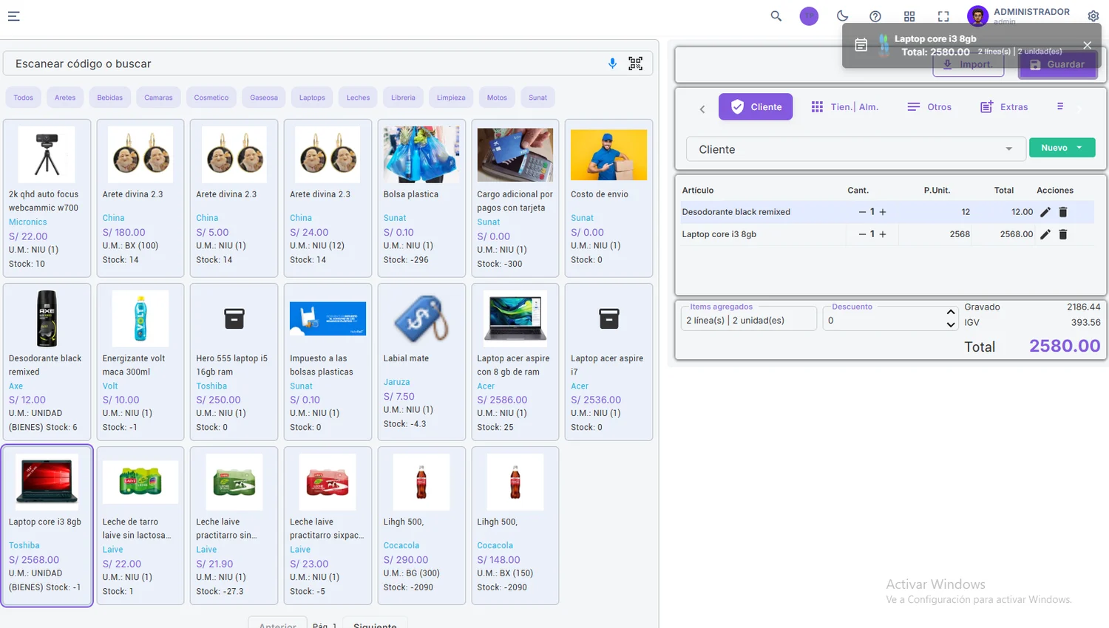
Task: Toggle fullscreen mode icon
Action: (943, 16)
